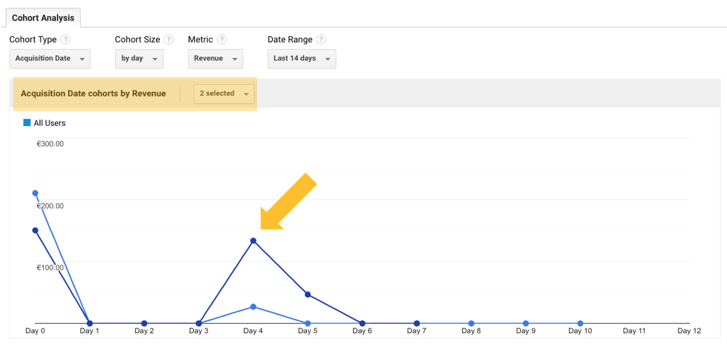Click the Day 4 axis label

pyautogui.click(x=253, y=331)
